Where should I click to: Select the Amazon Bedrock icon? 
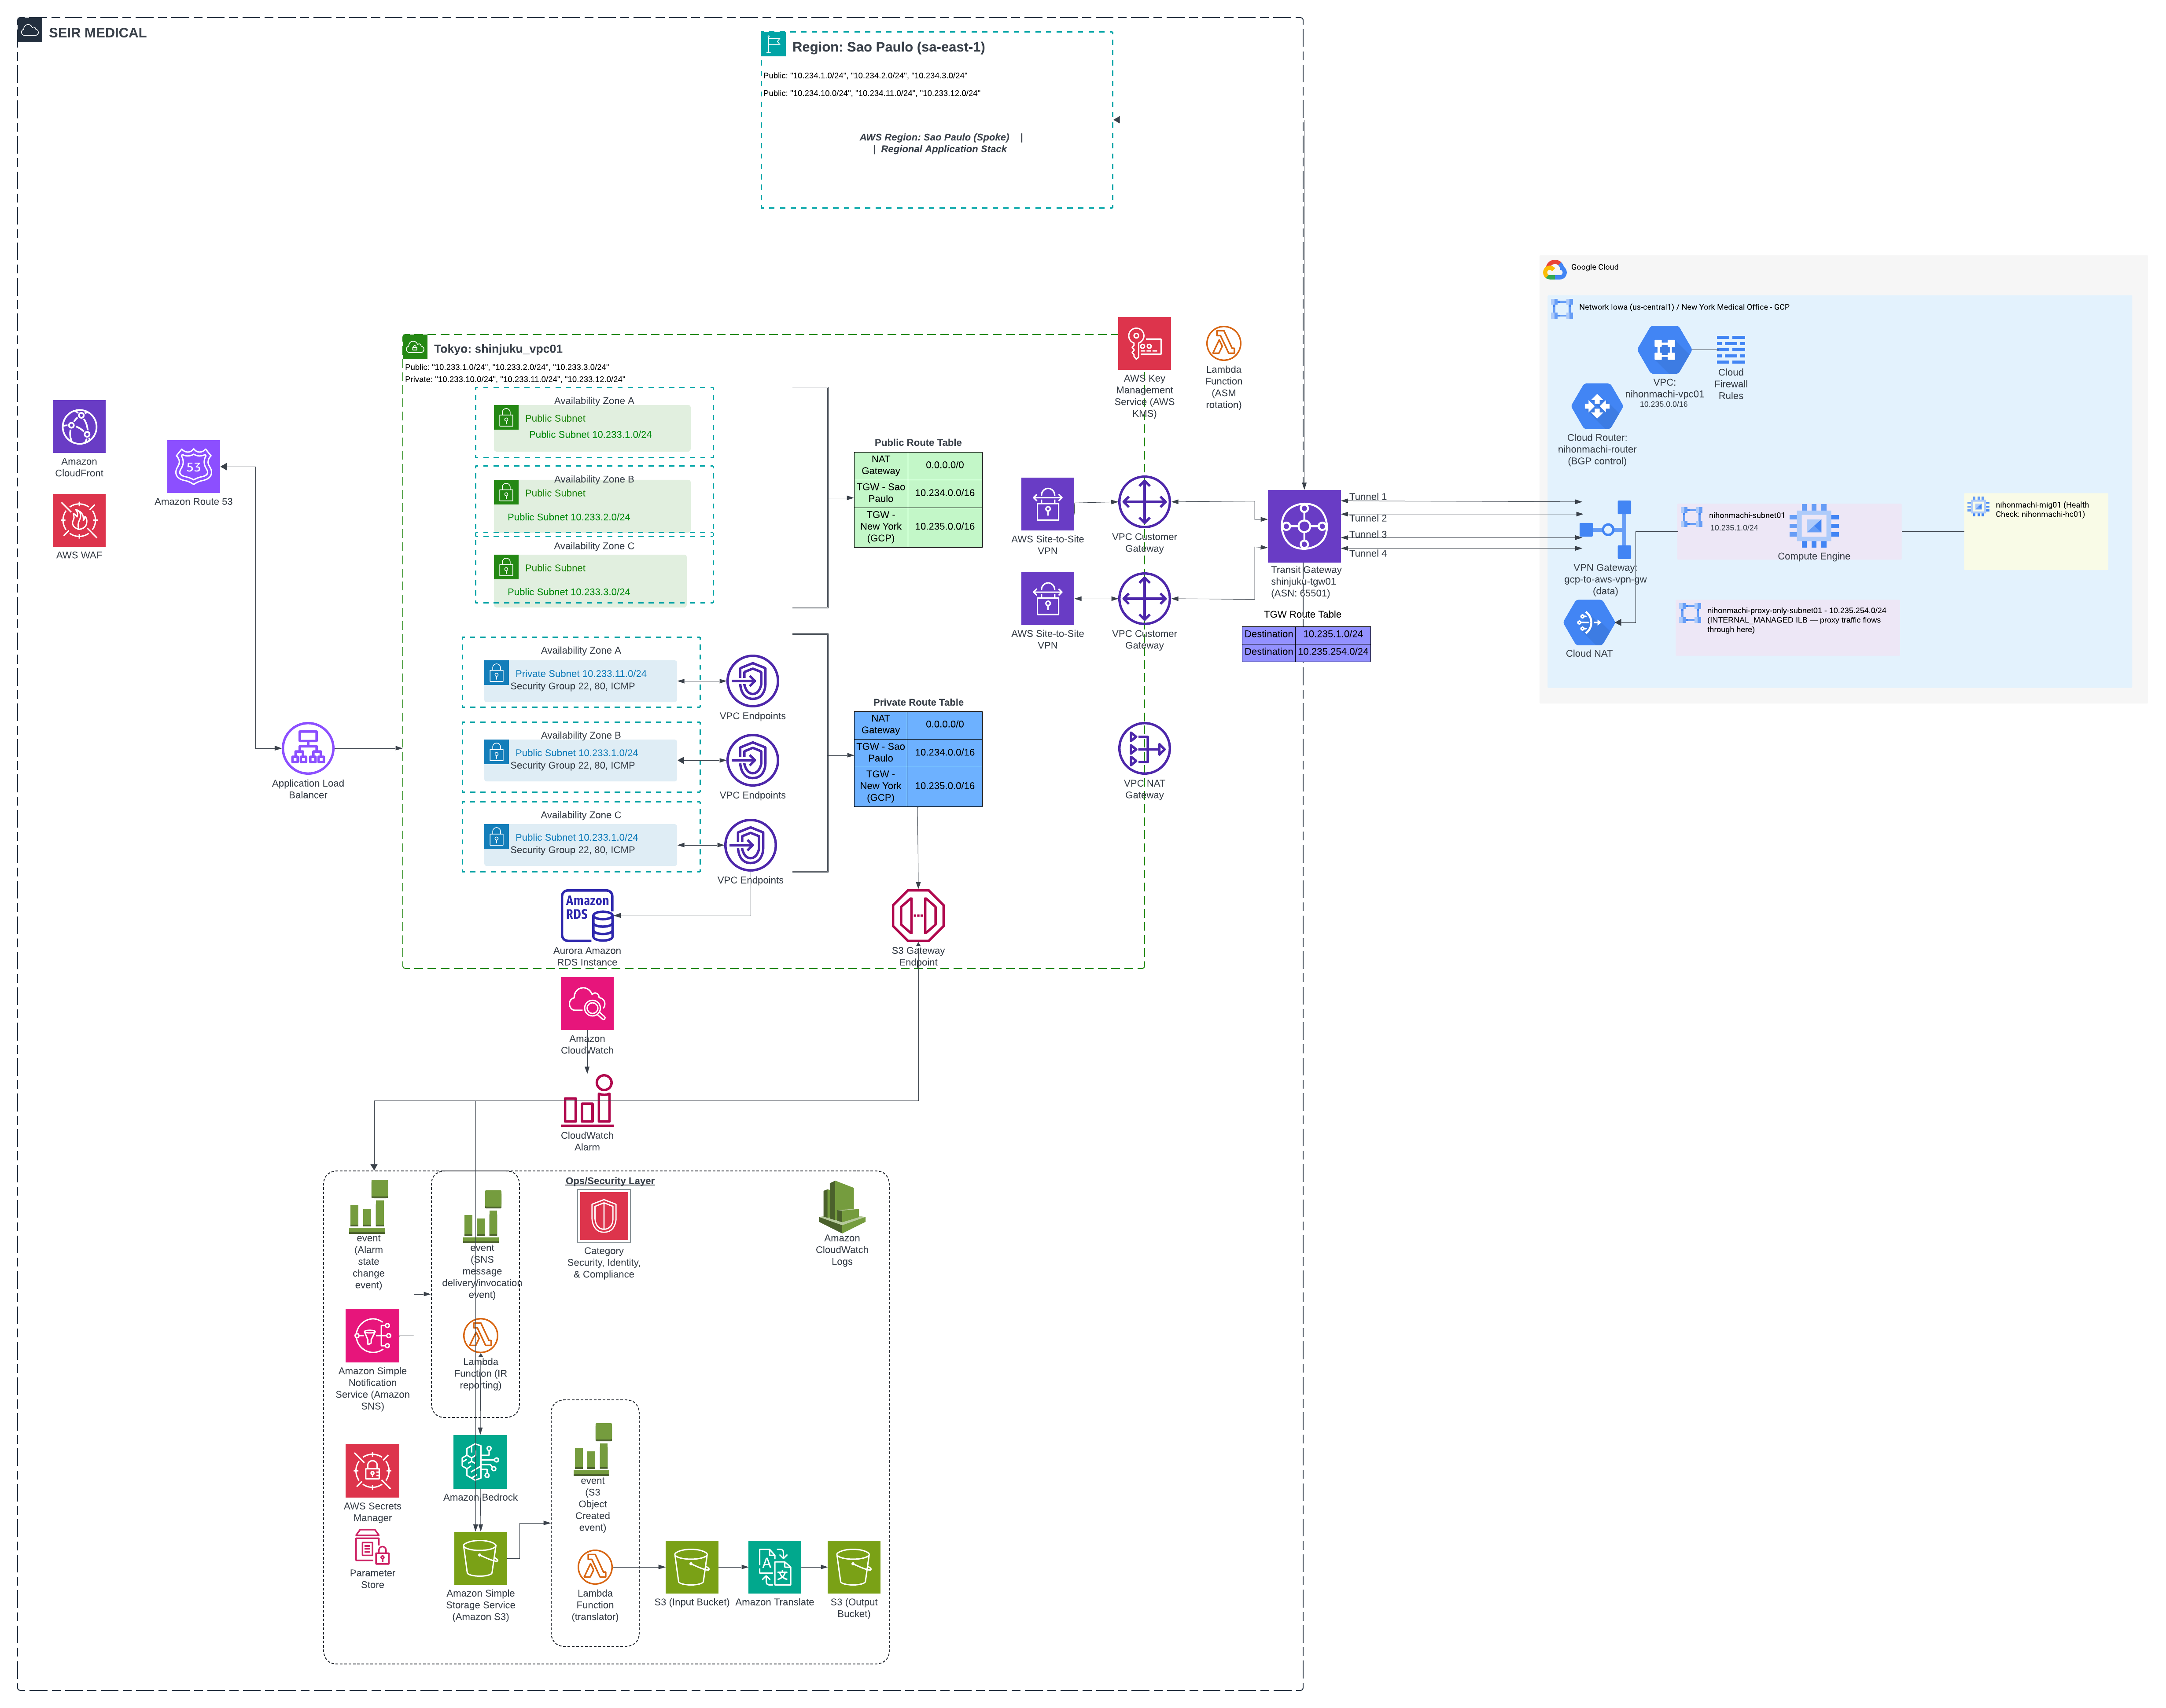(480, 1462)
